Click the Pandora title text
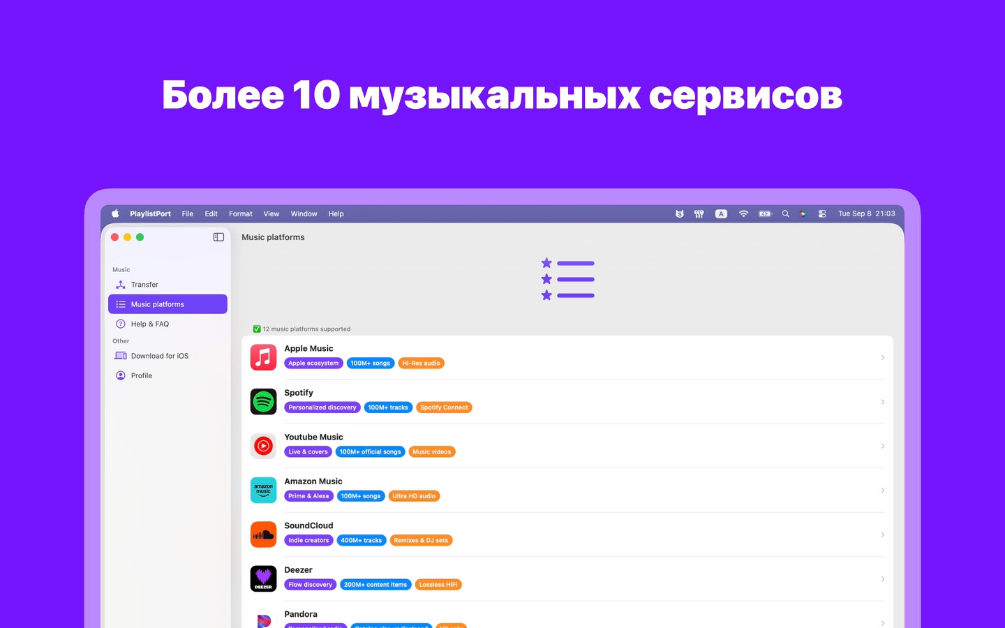The image size is (1005, 628). coord(301,614)
